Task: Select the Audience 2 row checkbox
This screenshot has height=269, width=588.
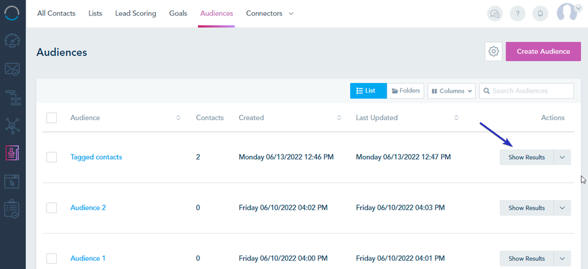Action: tap(52, 208)
